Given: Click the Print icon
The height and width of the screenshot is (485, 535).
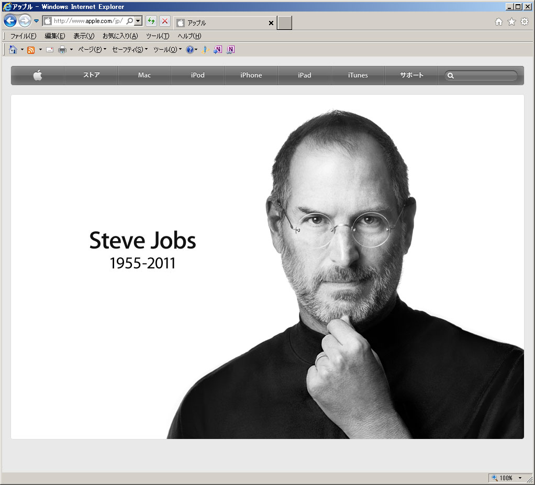Looking at the screenshot, I should point(62,50).
